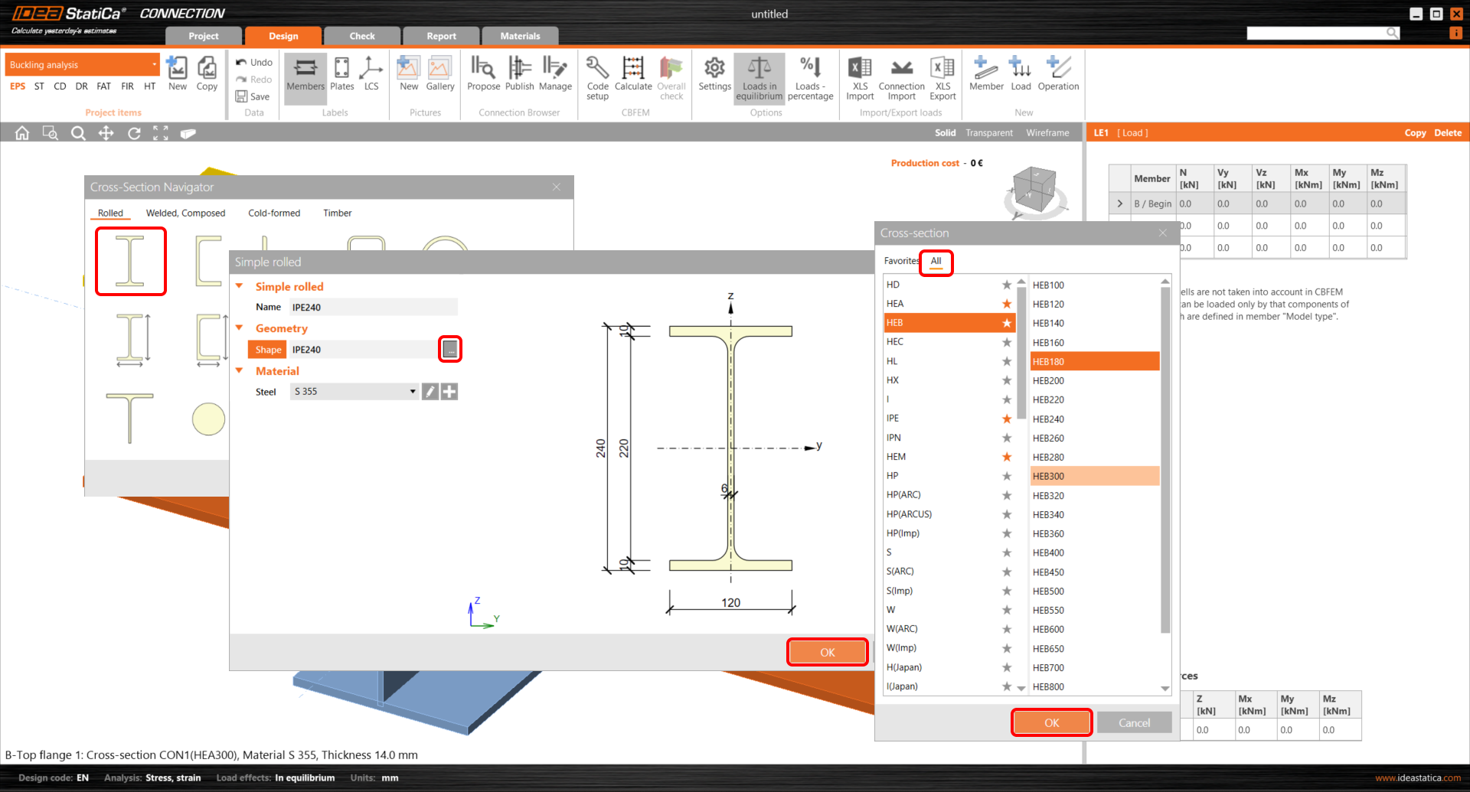Click Propose in Connection Browser
The width and height of the screenshot is (1470, 792).
tap(484, 75)
